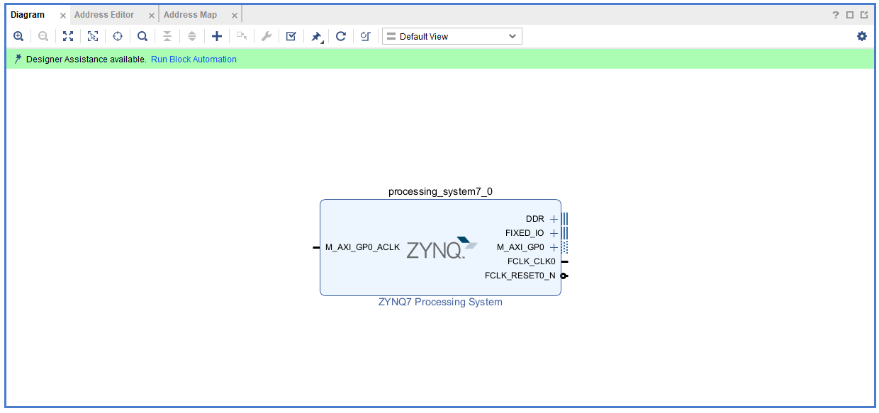Open the help question mark icon

tap(836, 15)
